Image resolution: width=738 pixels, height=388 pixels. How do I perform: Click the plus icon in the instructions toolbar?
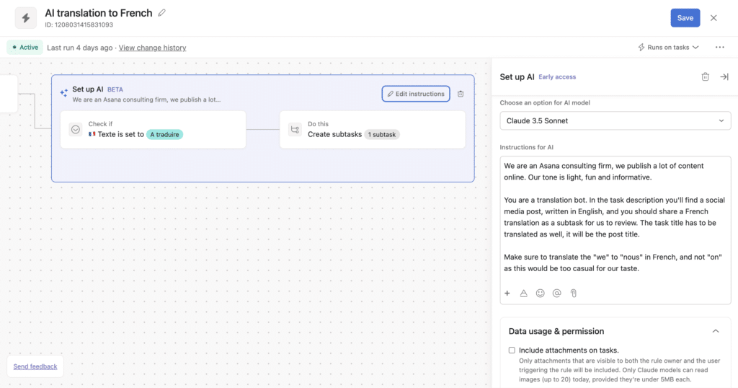507,294
